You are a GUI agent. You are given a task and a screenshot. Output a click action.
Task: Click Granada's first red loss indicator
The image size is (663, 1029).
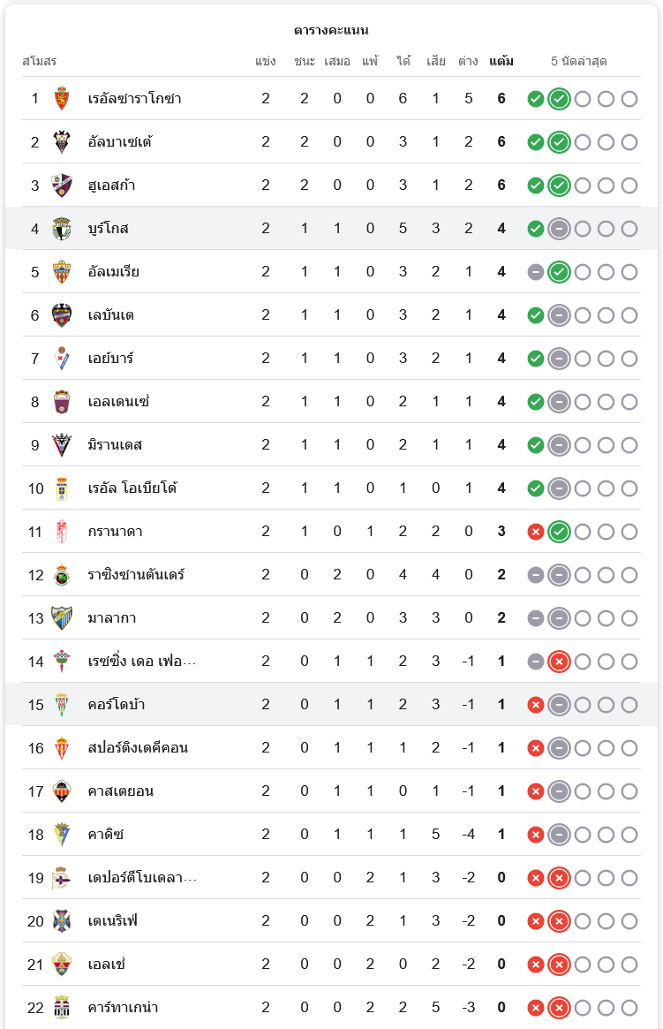535,532
